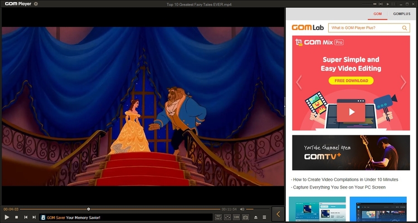Click the total duration 00:11:54
Image resolution: width=418 pixels, height=223 pixels.
[x=229, y=209]
